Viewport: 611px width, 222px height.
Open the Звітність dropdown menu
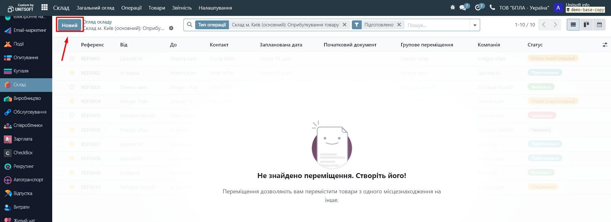coord(182,8)
